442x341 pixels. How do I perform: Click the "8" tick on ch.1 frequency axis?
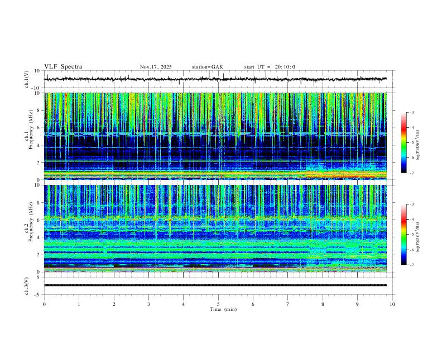pos(39,110)
